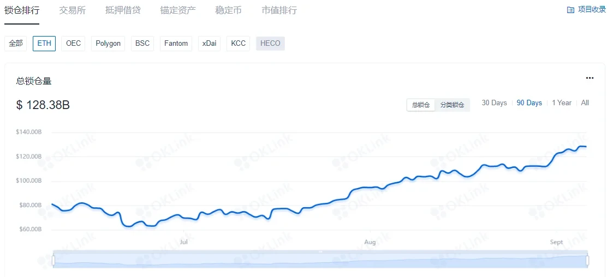
Task: Select the 全部 chain filter
Action: [16, 44]
